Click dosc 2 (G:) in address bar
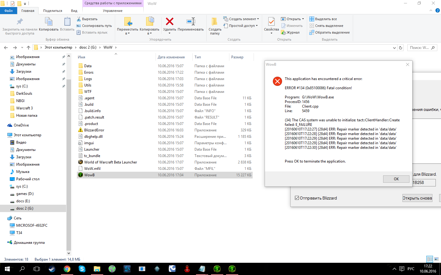441x275 pixels. pos(88,47)
